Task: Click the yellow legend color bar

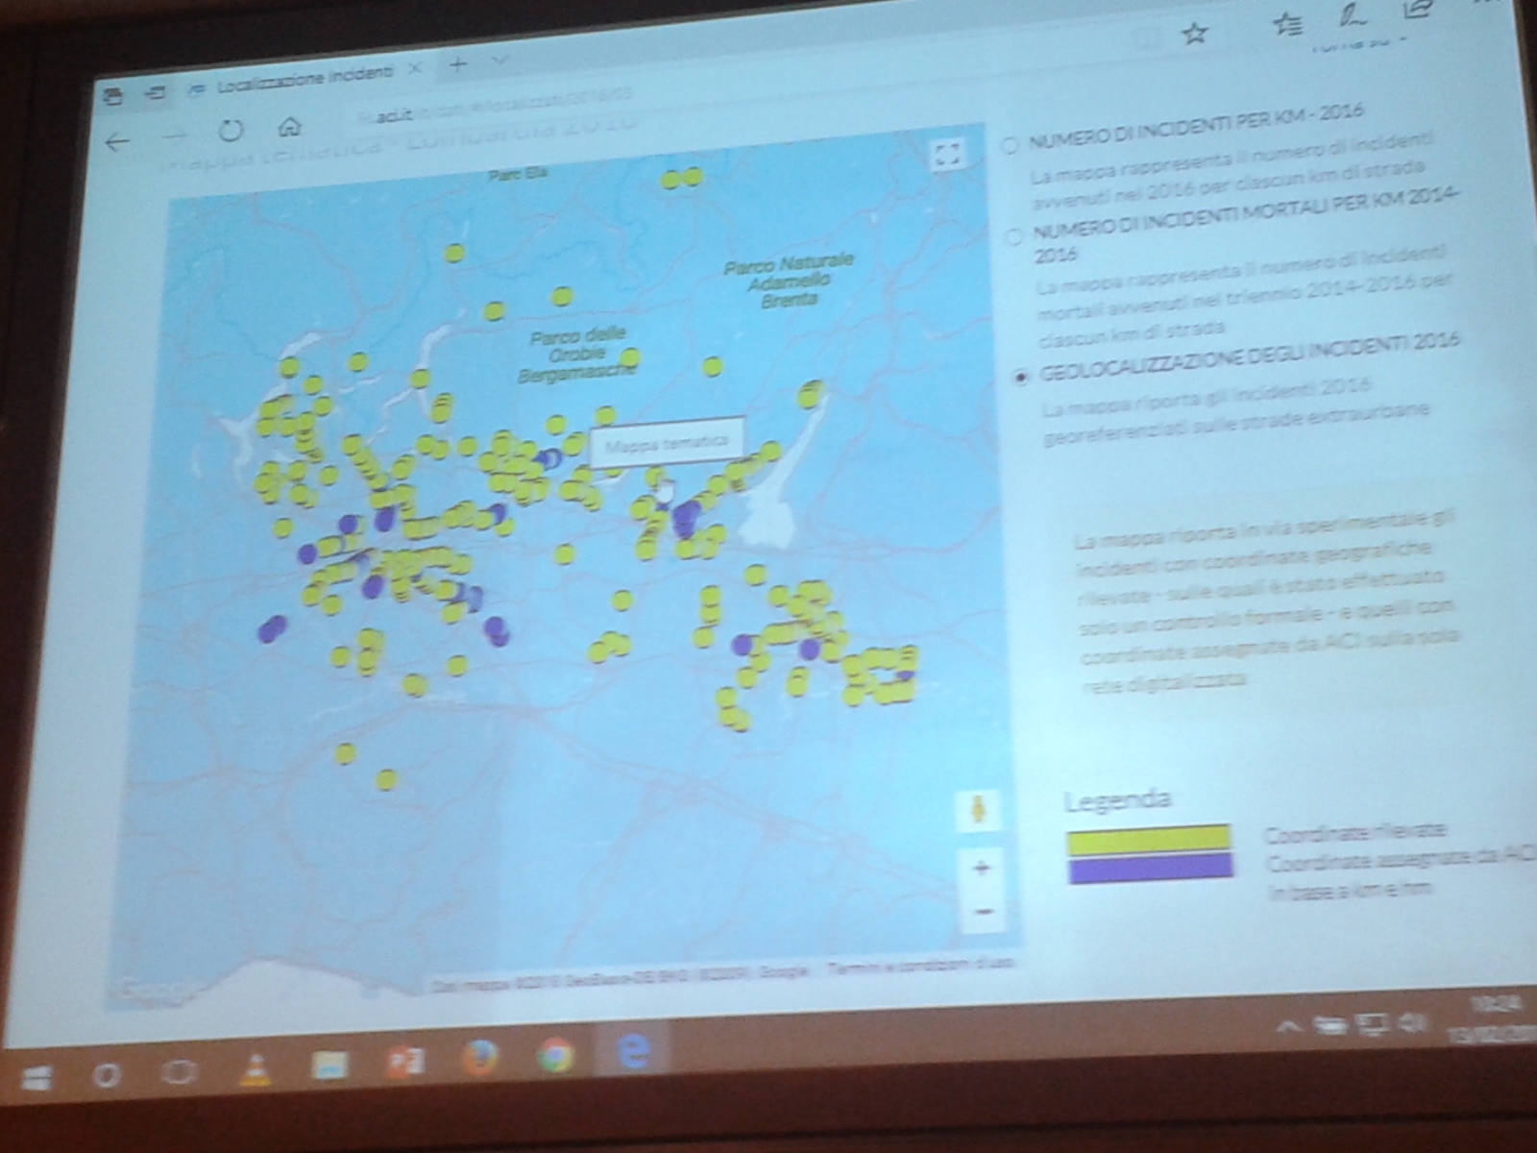Action: pos(1148,839)
